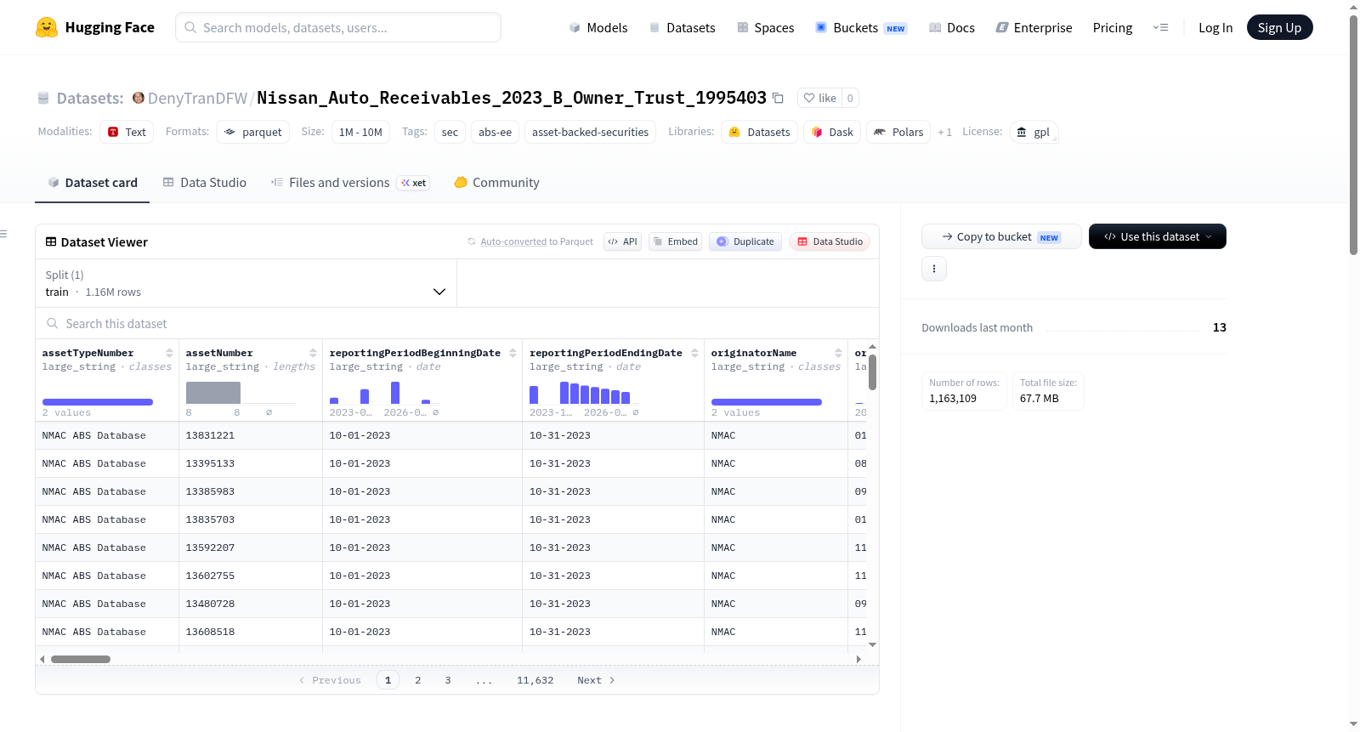Screen dimensions: 1360x732
Task: Click the DenyTranDFW avatar icon
Action: tap(139, 98)
